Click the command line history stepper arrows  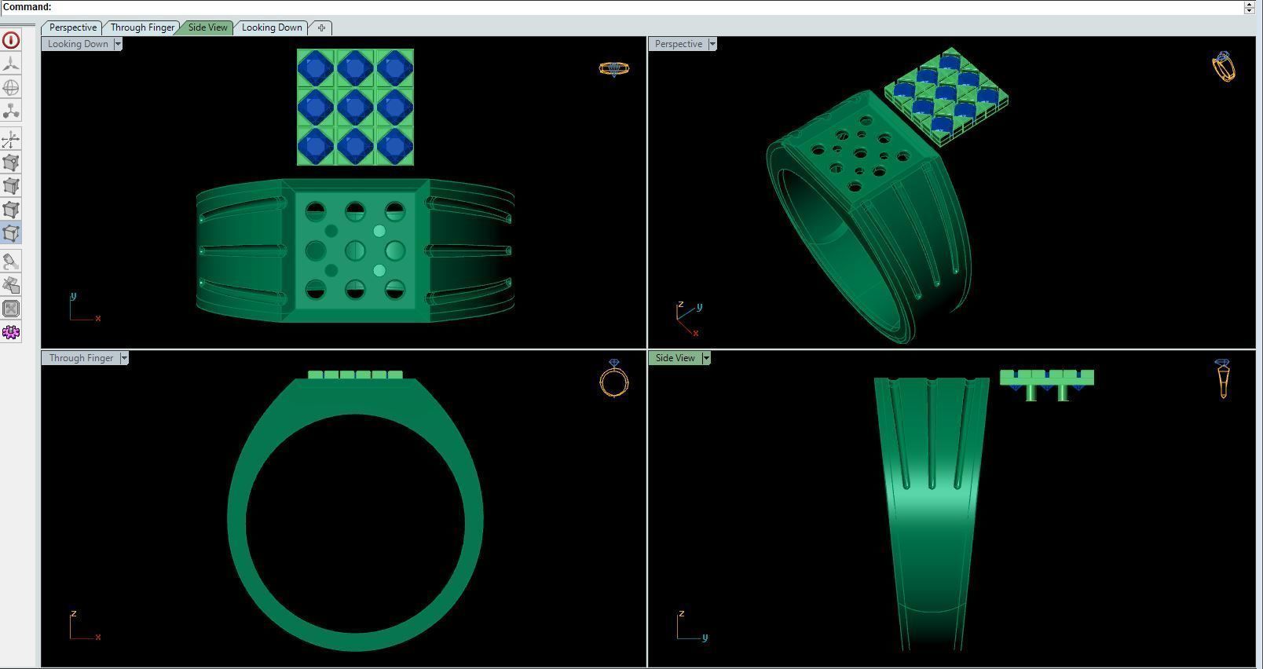1249,7
